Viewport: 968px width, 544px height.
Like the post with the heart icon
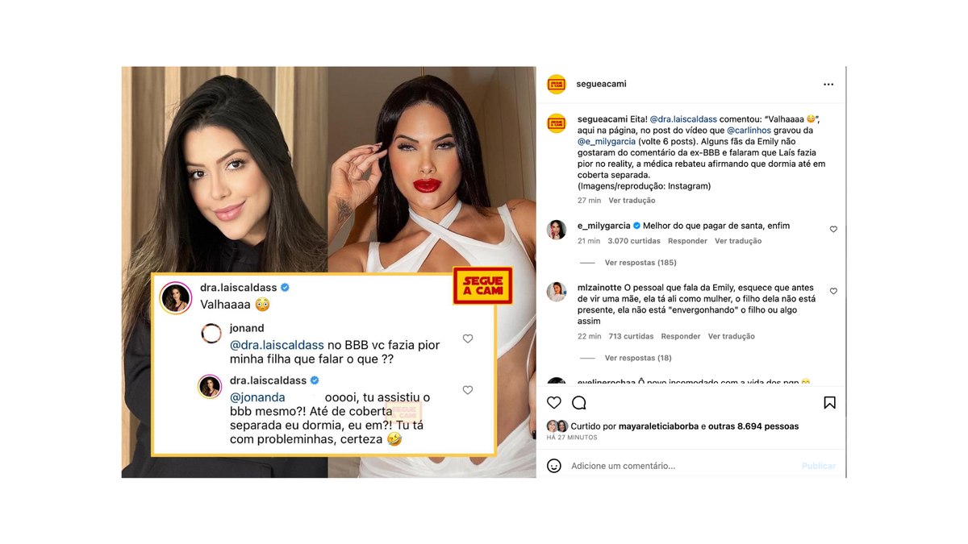click(x=554, y=402)
